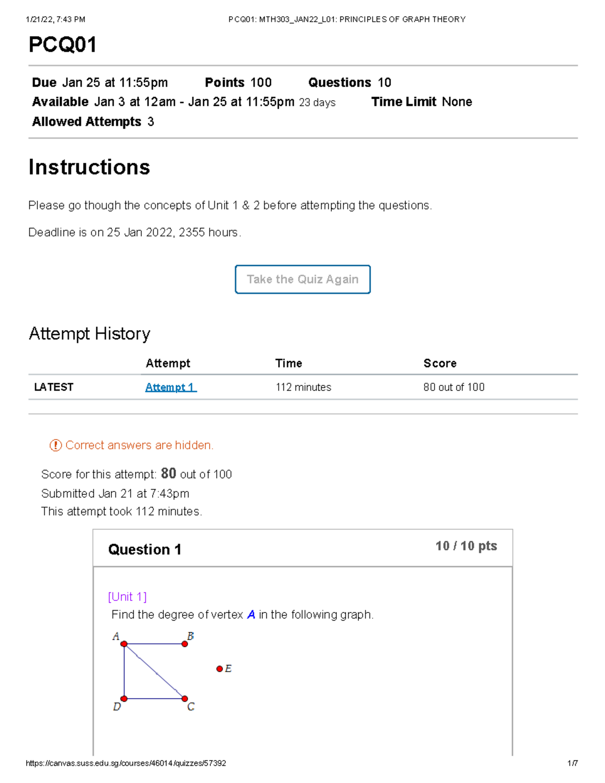The width and height of the screenshot is (605, 783).
Task: Open the Attempt 1 link
Action: point(170,387)
